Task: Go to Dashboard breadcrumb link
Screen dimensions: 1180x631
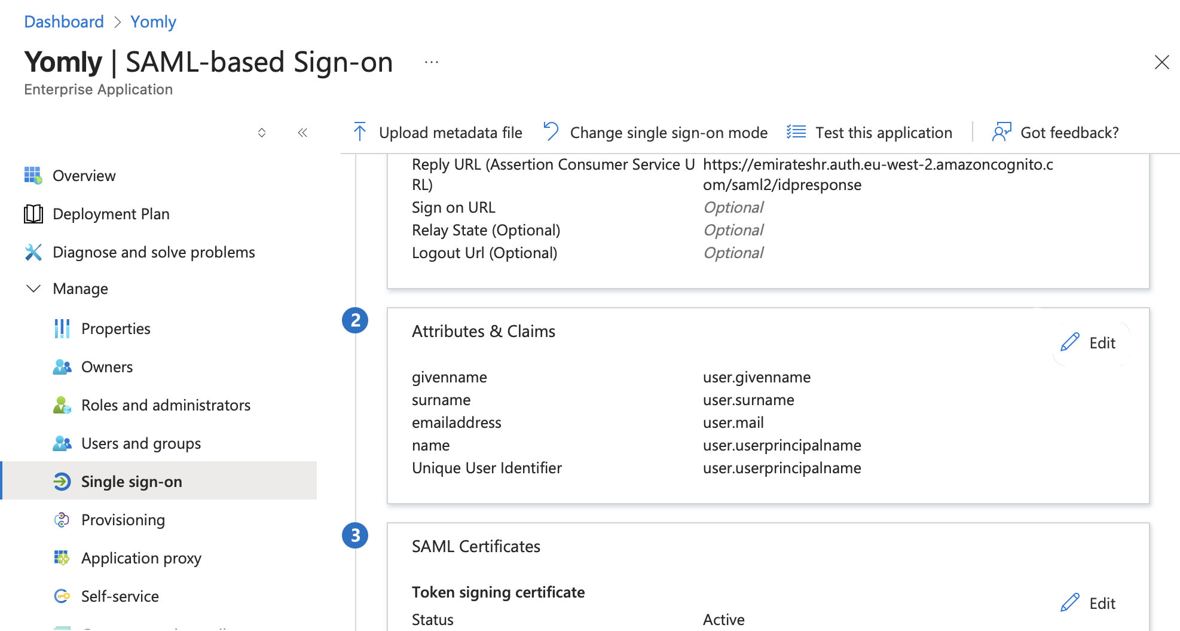Action: (64, 22)
